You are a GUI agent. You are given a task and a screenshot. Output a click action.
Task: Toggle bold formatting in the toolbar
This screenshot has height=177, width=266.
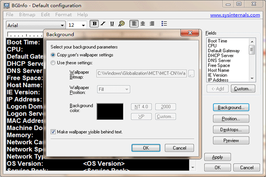click(94, 24)
